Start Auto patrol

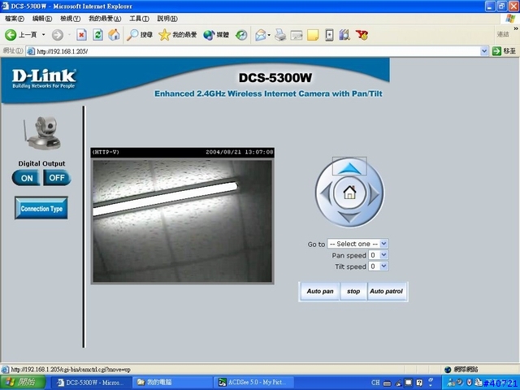tap(387, 291)
